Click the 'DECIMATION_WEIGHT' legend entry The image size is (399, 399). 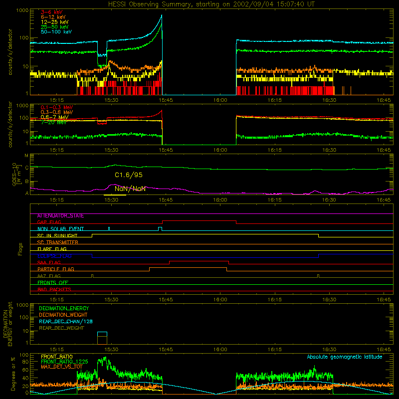[63, 315]
